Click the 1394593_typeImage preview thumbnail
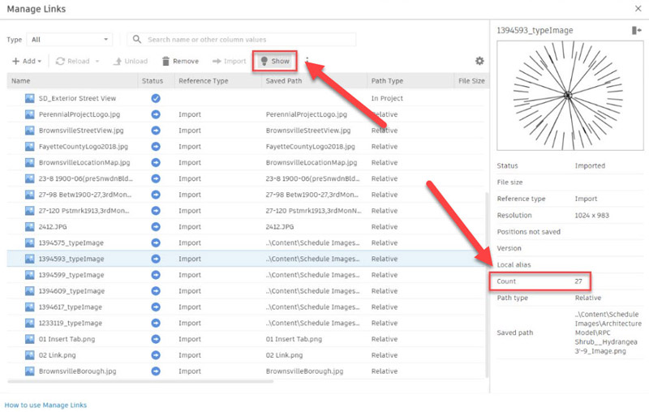Screen dimensions: 649x412 pos(568,96)
